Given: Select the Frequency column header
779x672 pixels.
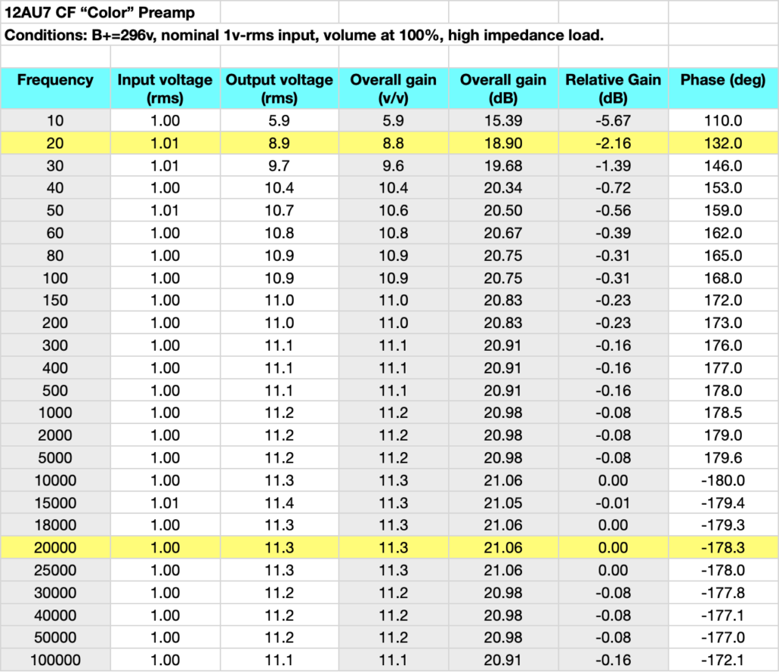Looking at the screenshot, I should pos(55,88).
